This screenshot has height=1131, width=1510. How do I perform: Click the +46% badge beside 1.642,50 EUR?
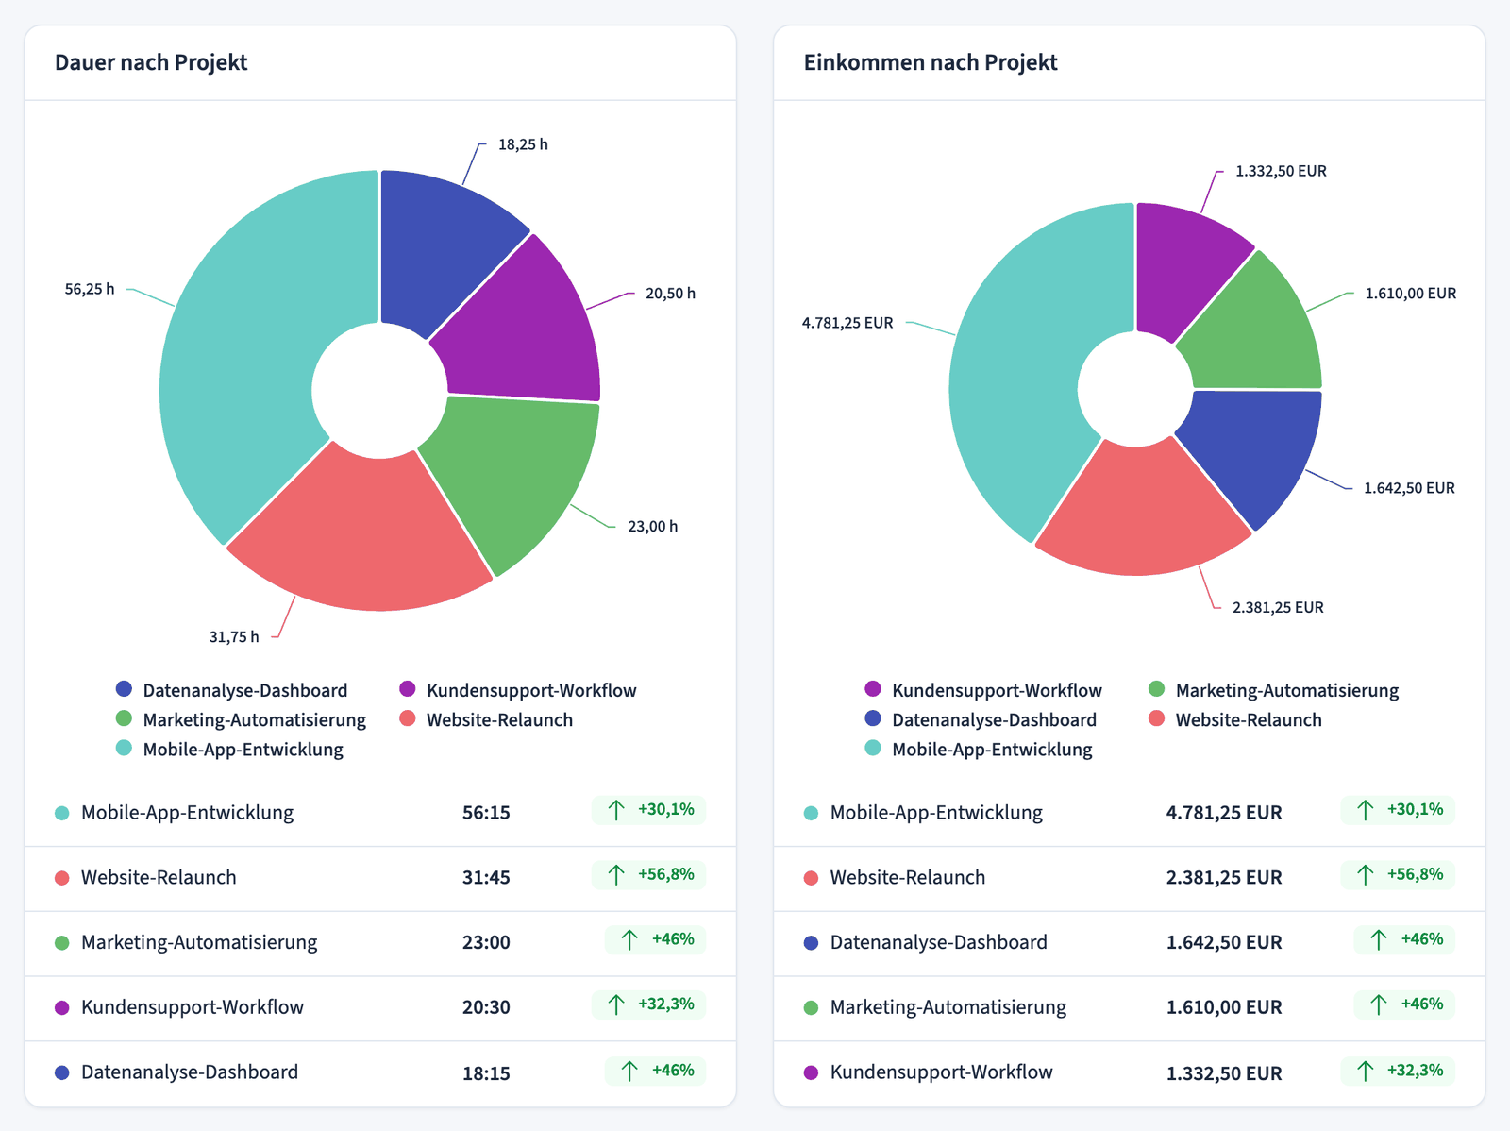[x=1404, y=940]
